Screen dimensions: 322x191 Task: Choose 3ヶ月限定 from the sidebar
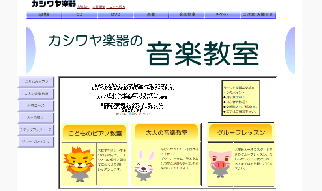tap(36, 118)
